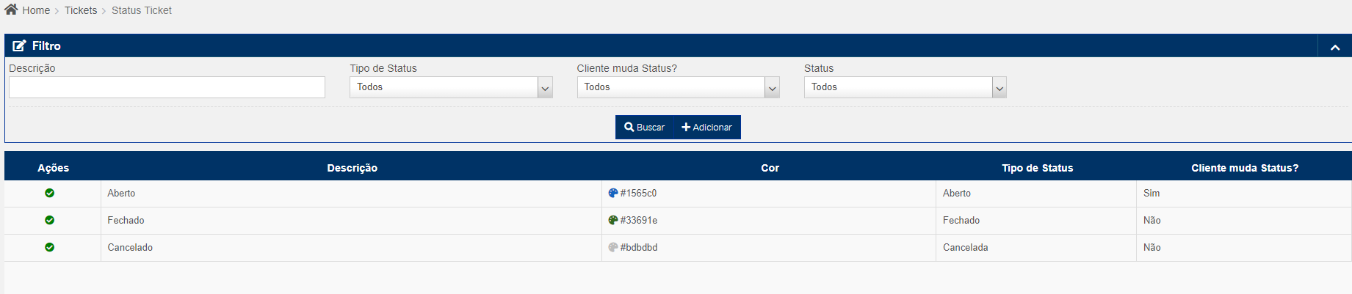
Task: Click the palette icon beside #bdbdbd
Action: pyautogui.click(x=613, y=247)
